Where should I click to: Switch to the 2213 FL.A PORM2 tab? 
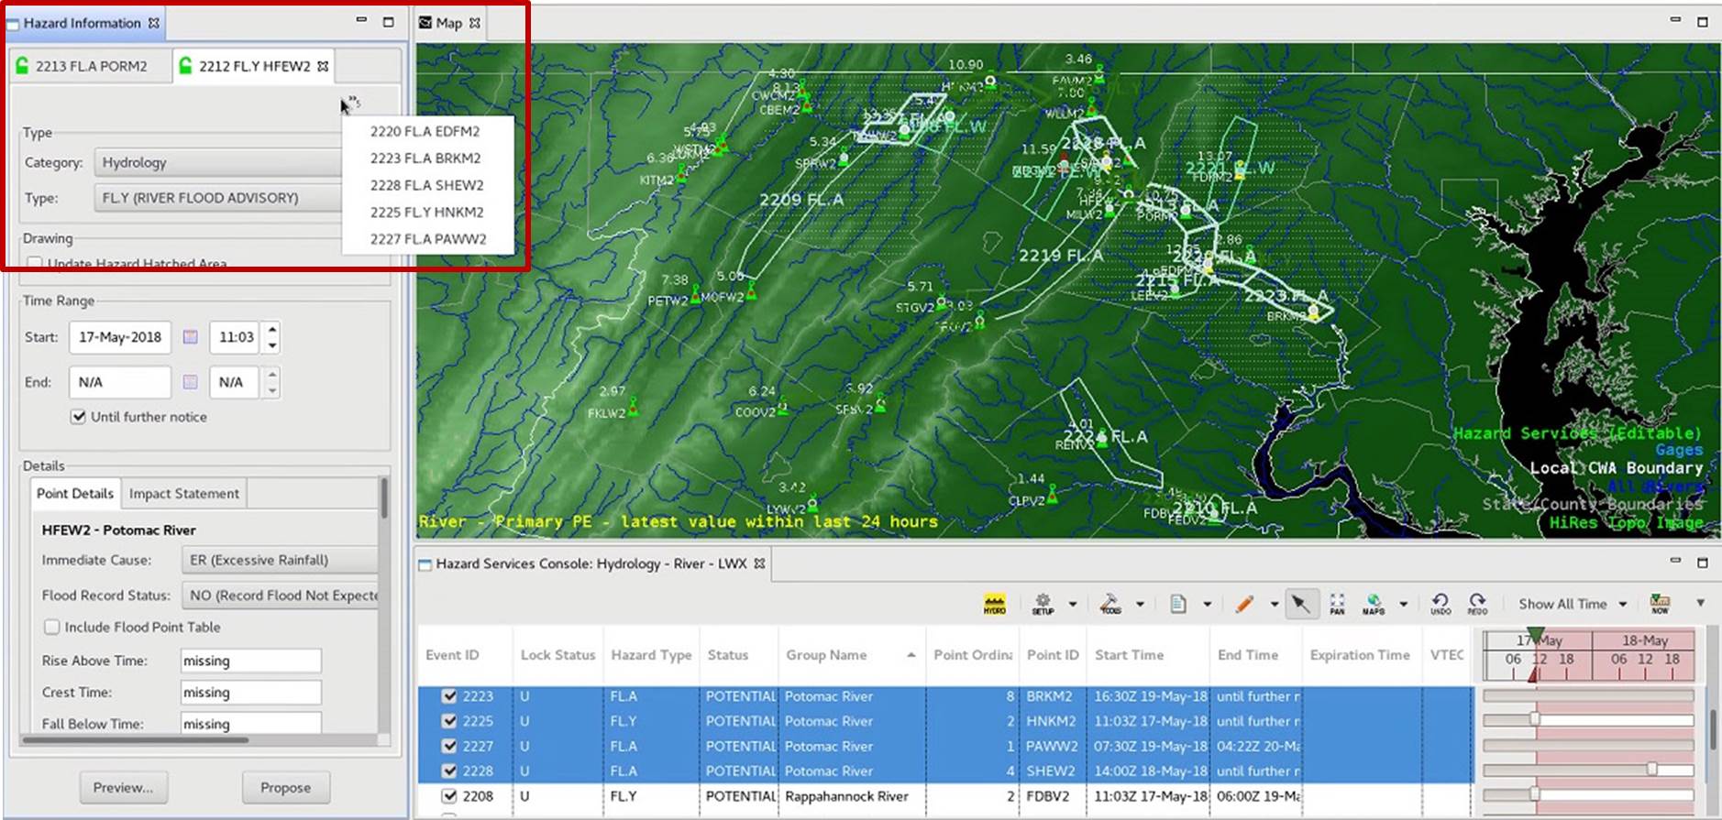pos(91,66)
